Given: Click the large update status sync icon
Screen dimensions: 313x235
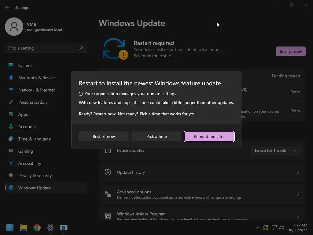Looking at the screenshot, I should pos(115,49).
